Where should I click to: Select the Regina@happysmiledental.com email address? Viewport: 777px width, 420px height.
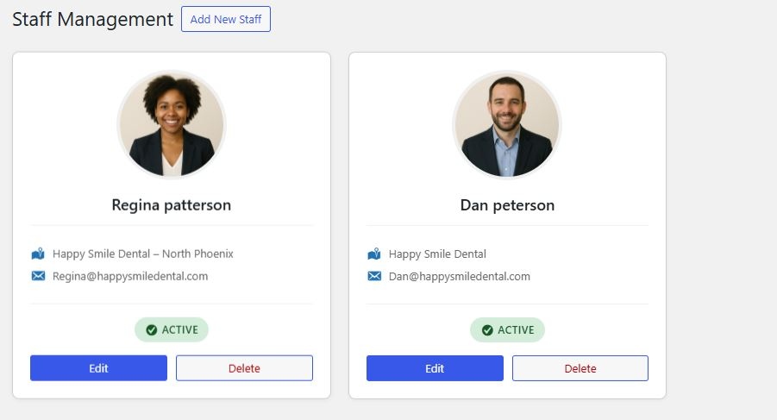point(130,277)
